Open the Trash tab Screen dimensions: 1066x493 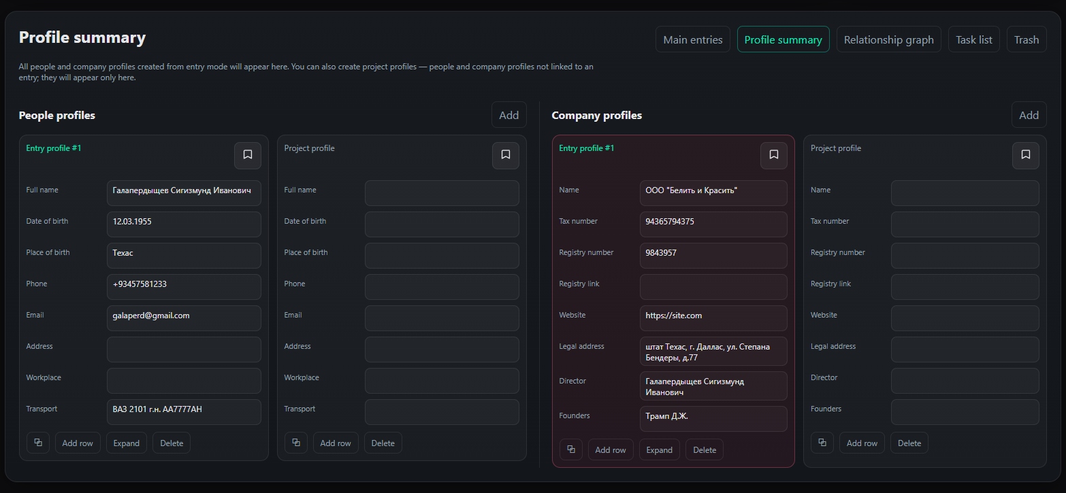1026,39
